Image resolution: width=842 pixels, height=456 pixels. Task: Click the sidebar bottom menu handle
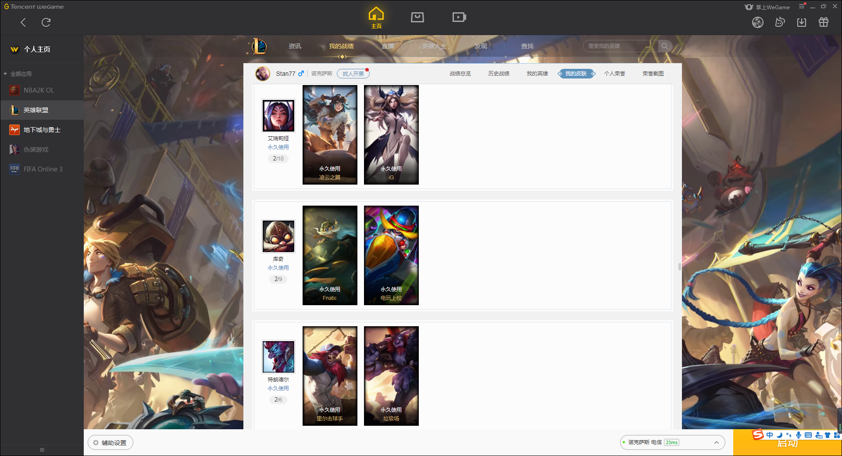(42, 450)
